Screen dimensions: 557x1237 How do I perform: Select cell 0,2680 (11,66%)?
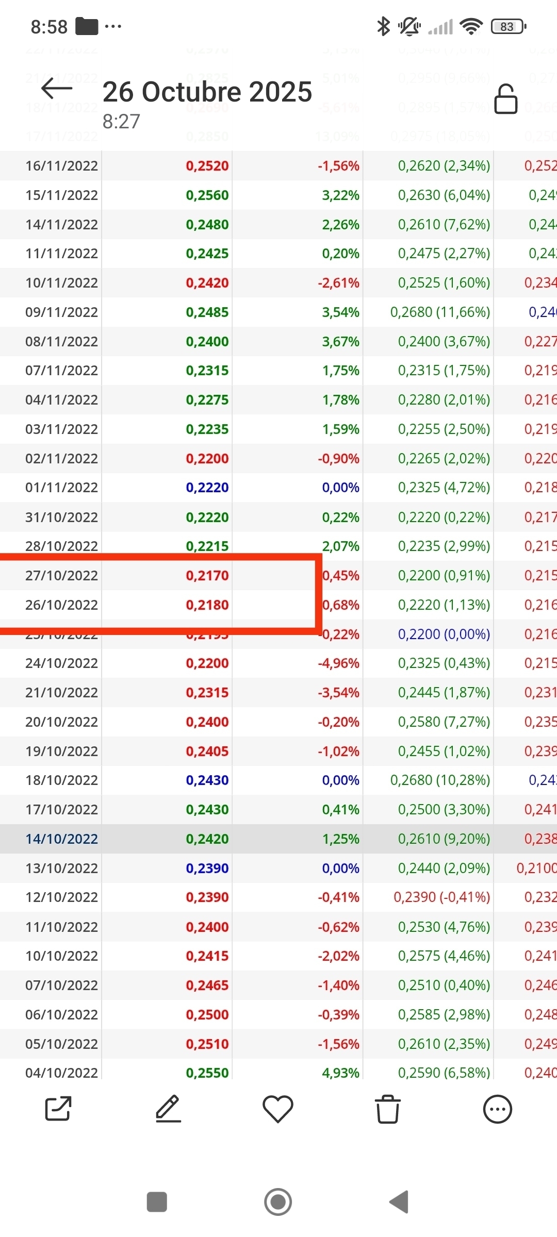point(440,312)
